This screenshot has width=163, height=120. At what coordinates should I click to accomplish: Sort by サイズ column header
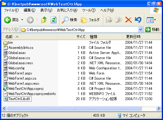tap(72, 37)
